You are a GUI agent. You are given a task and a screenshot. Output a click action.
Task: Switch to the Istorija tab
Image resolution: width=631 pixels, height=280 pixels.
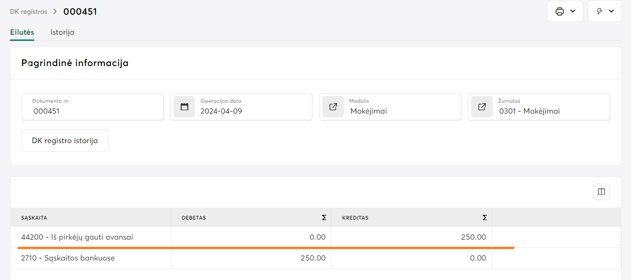(62, 32)
